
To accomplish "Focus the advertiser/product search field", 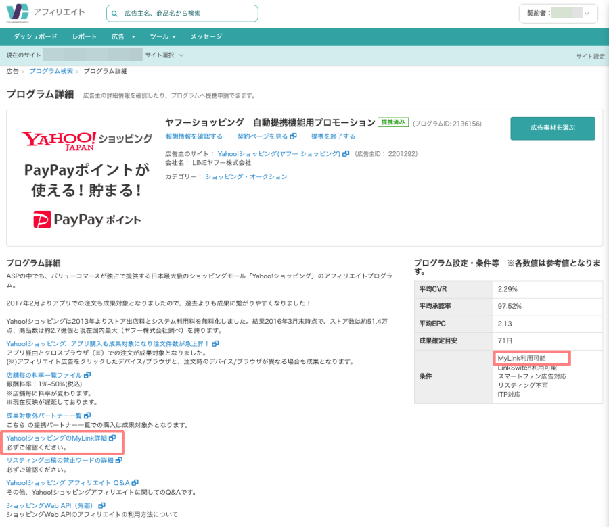I will pyautogui.click(x=182, y=14).
